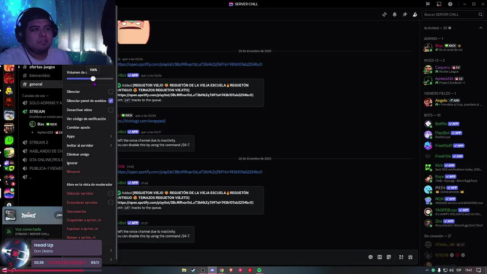Open notification settings bell icon

click(395, 14)
